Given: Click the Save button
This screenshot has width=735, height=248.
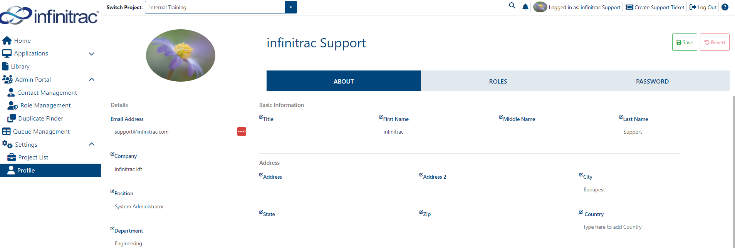Looking at the screenshot, I should tap(685, 42).
